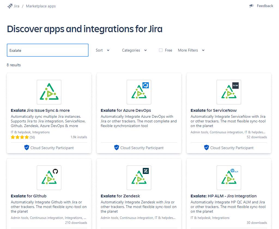The width and height of the screenshot is (279, 229).
Task: Expand More Filters dropdown
Action: point(191,50)
